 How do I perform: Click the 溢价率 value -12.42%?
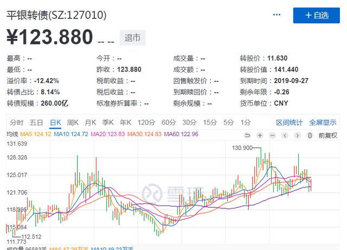47,81
